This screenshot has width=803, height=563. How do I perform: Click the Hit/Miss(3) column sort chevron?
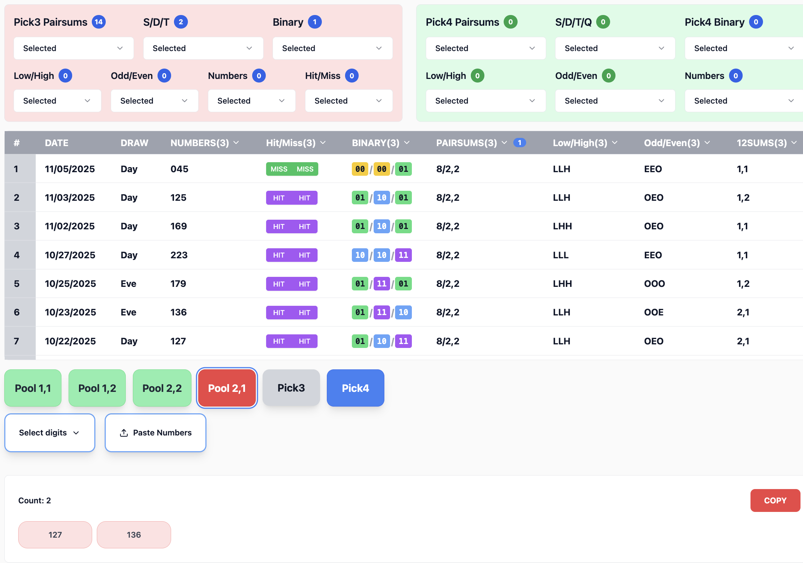point(323,143)
